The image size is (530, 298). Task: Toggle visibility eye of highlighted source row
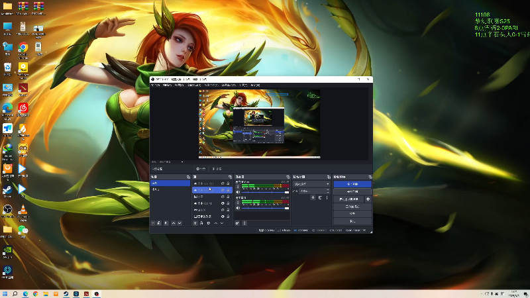click(223, 190)
